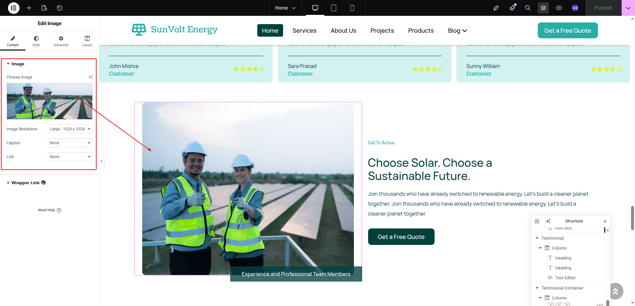Collapse the Testimonial Container tree item

(x=537, y=288)
